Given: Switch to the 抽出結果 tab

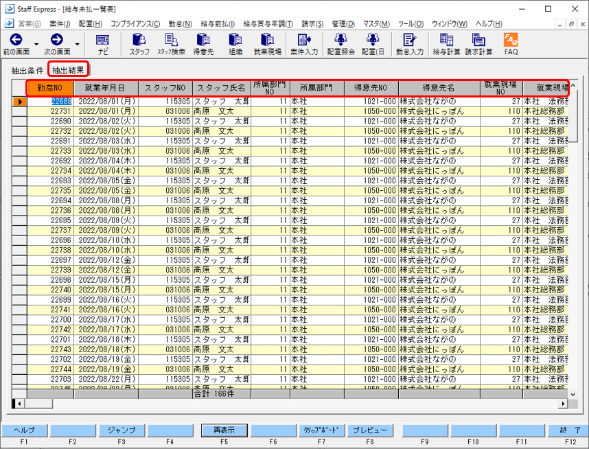Looking at the screenshot, I should [x=68, y=69].
